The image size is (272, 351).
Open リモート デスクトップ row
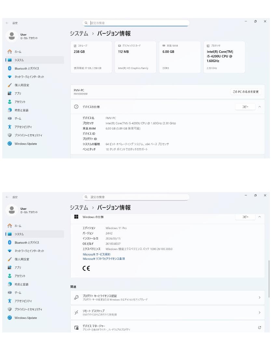[167, 313]
